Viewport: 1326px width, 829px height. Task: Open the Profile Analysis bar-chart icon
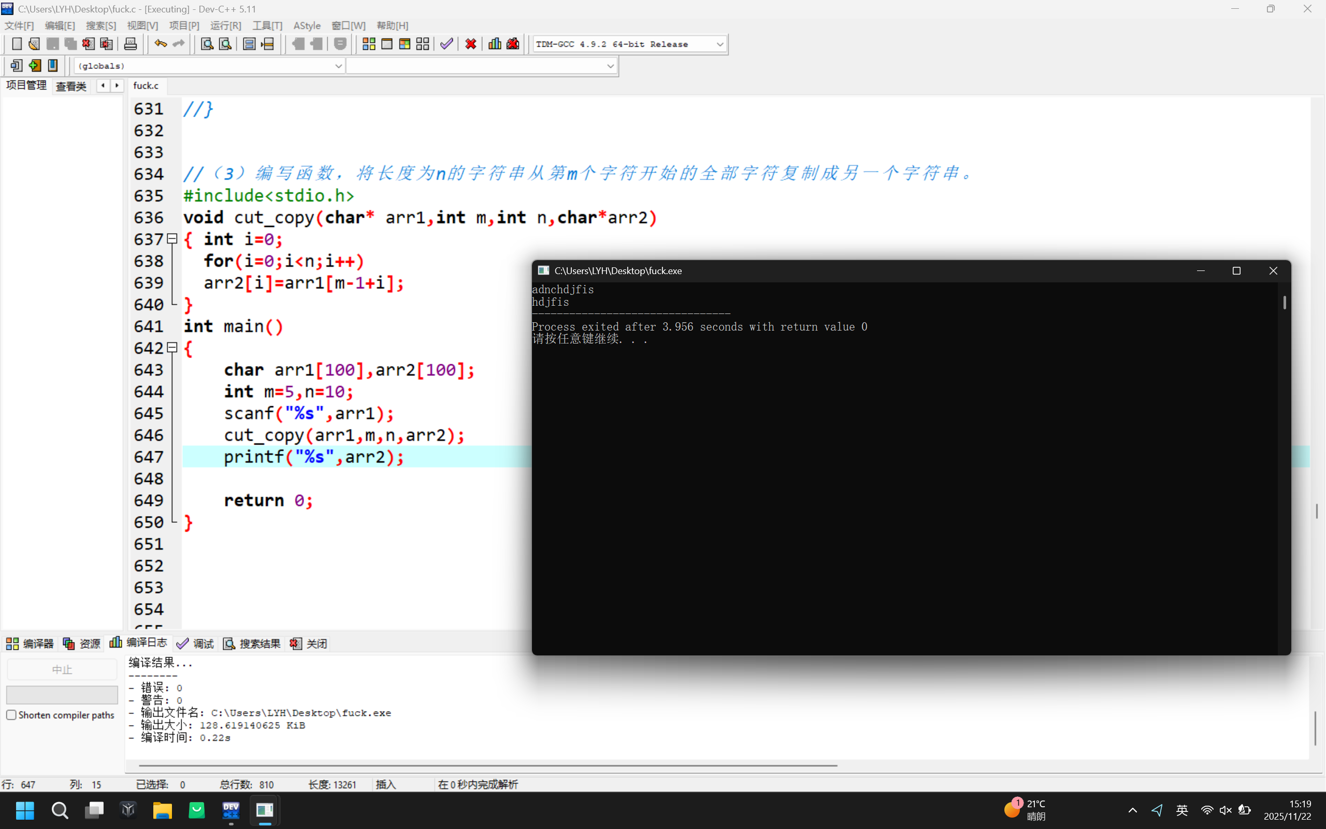click(x=494, y=44)
